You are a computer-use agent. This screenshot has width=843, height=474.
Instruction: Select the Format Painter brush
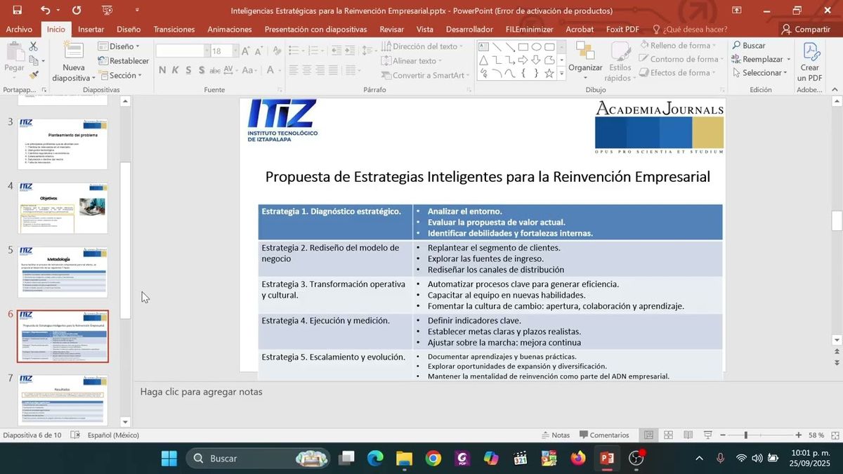[x=33, y=74]
